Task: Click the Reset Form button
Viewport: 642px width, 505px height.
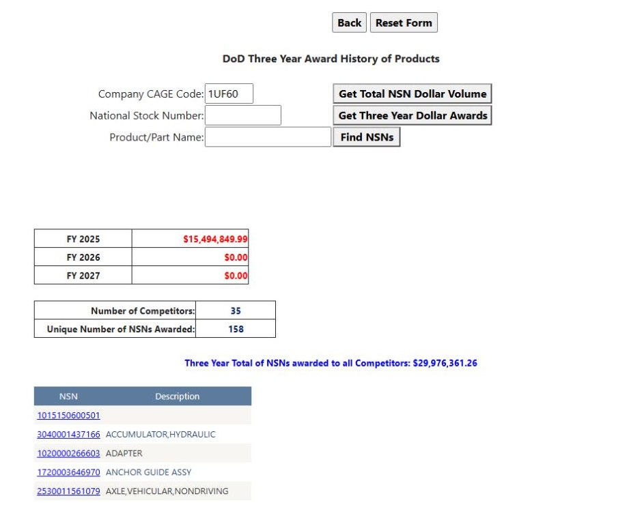Action: (x=403, y=23)
